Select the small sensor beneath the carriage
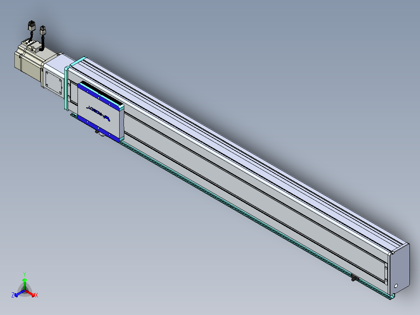 tap(97, 131)
